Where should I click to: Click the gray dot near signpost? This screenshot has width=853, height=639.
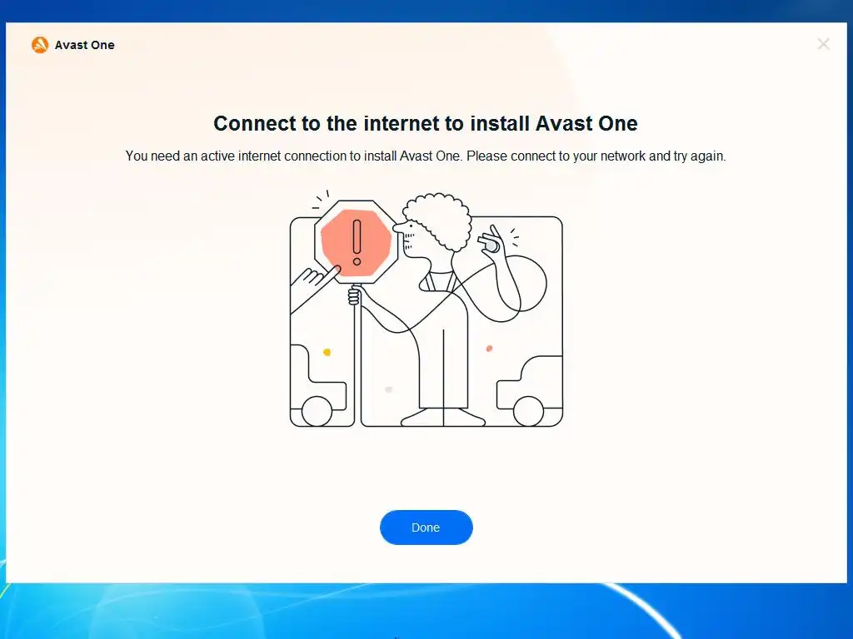[389, 389]
